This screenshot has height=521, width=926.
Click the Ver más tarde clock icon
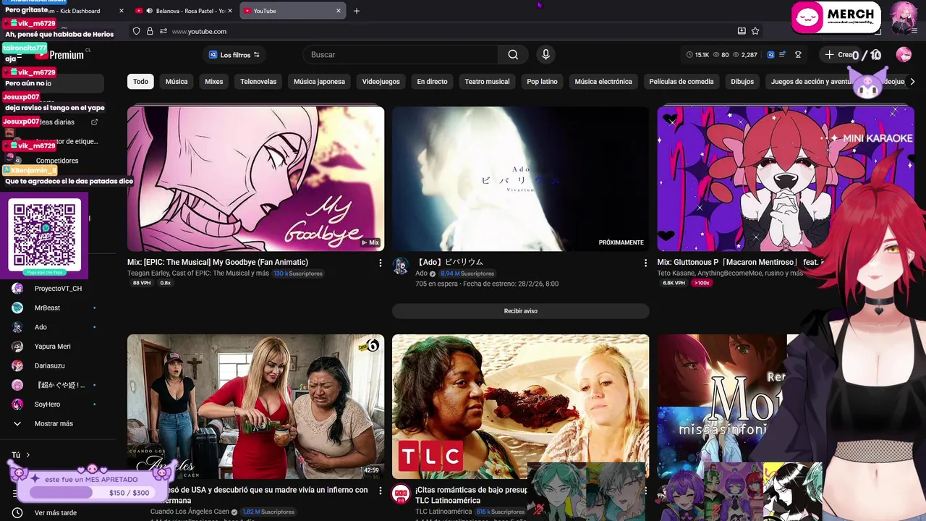point(17,513)
